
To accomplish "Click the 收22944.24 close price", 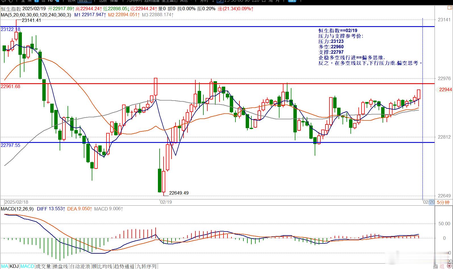I will tap(143, 9).
